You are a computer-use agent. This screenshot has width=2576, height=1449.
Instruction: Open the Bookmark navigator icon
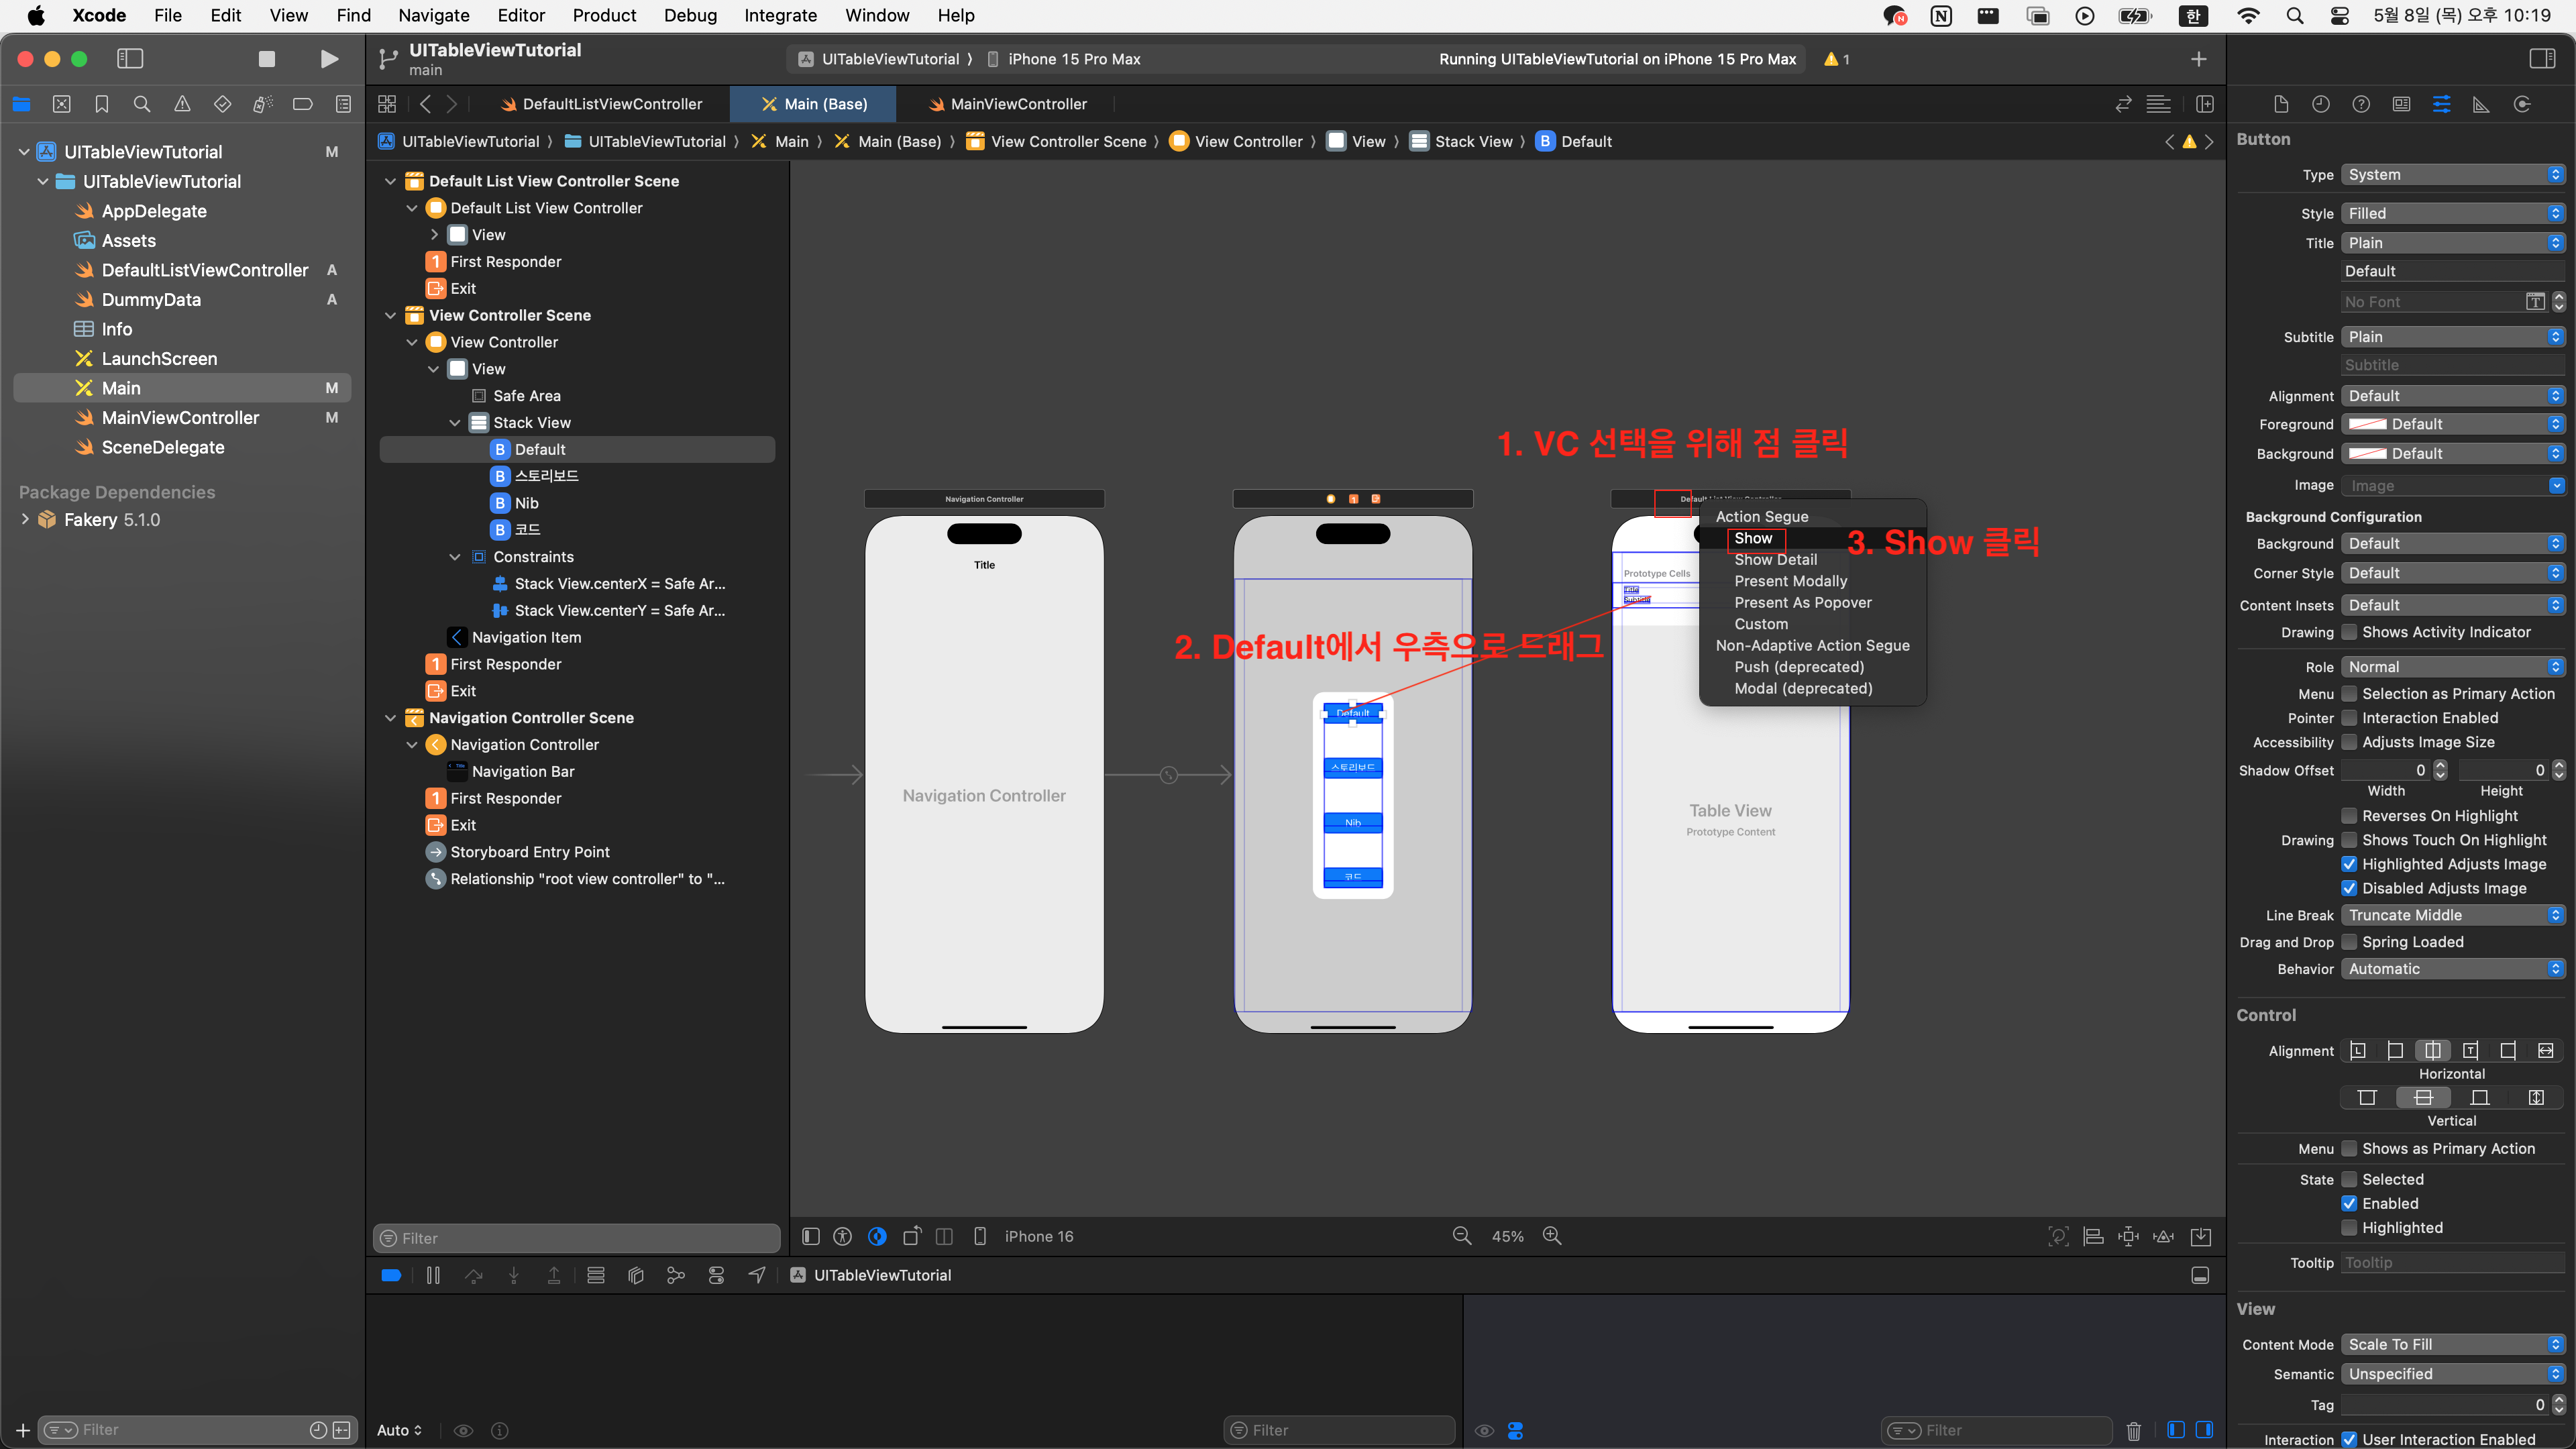tap(101, 104)
